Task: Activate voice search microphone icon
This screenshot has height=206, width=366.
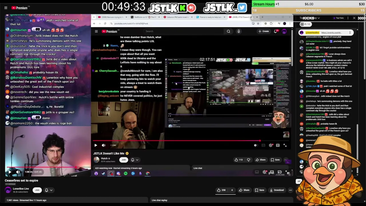Action: coord(238,31)
